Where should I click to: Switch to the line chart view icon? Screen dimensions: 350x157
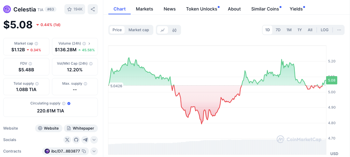coord(163,30)
